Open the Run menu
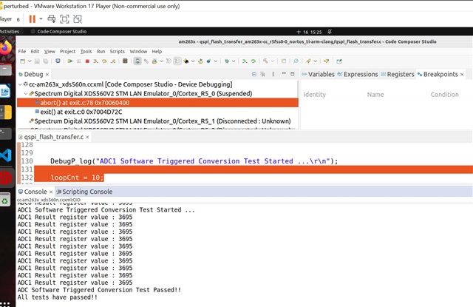This screenshot has height=307, width=473. pyautogui.click(x=101, y=51)
